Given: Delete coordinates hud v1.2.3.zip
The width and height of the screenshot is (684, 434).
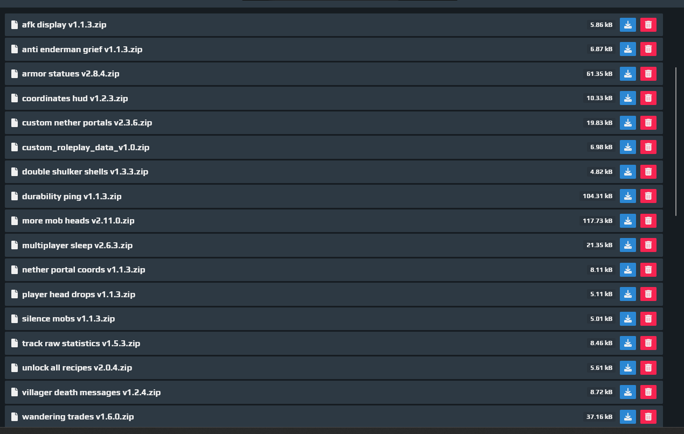Looking at the screenshot, I should [x=648, y=98].
